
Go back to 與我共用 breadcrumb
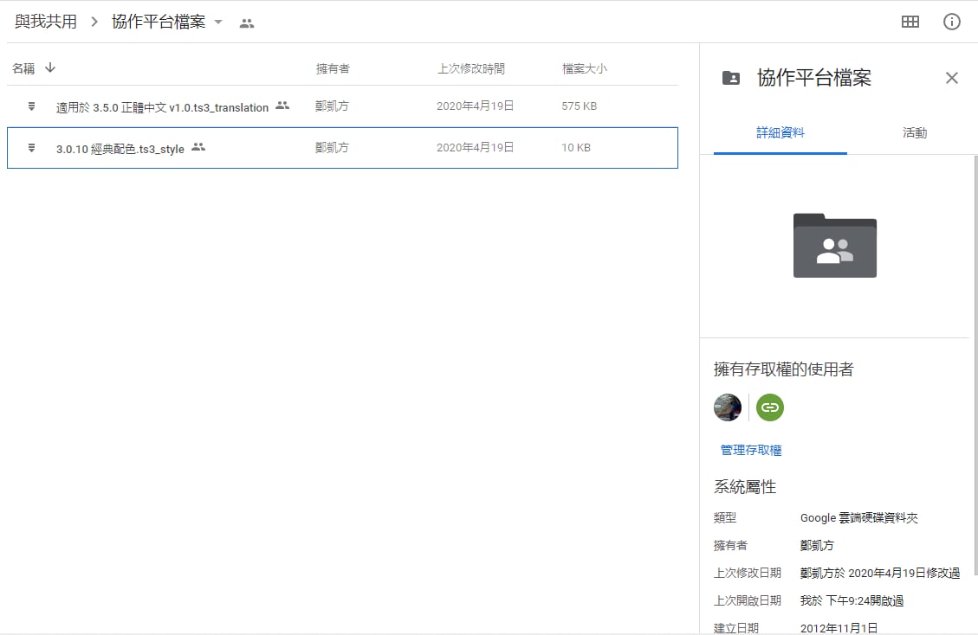click(46, 22)
